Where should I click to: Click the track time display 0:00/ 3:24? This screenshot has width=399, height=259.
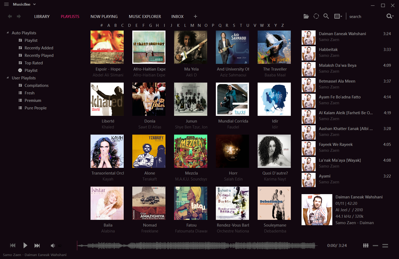click(337, 245)
